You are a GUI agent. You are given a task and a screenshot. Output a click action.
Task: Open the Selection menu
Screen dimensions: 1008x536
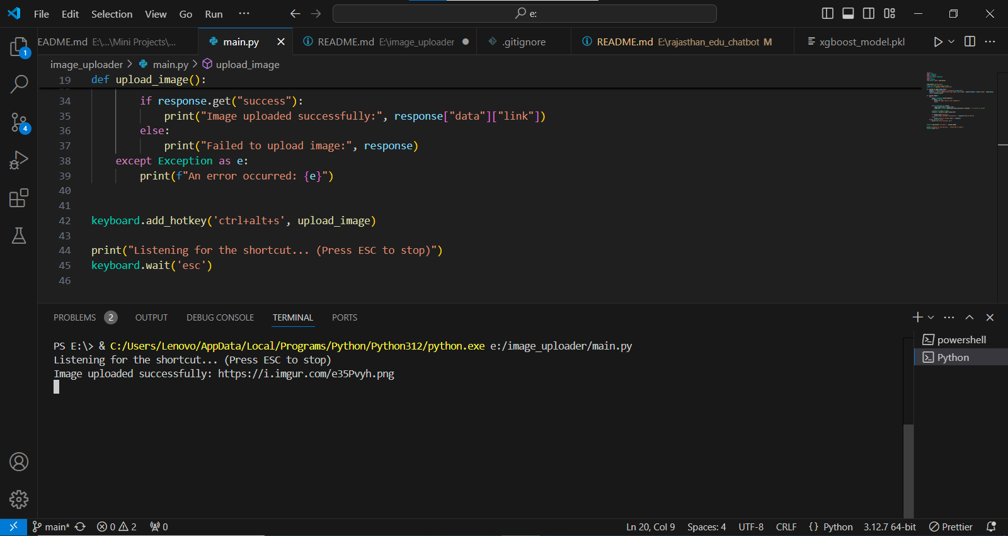pyautogui.click(x=112, y=14)
